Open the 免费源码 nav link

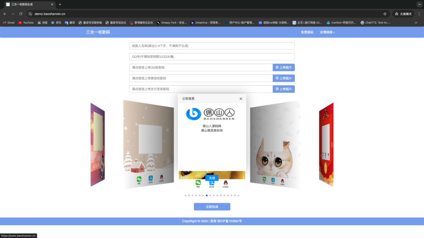307,32
